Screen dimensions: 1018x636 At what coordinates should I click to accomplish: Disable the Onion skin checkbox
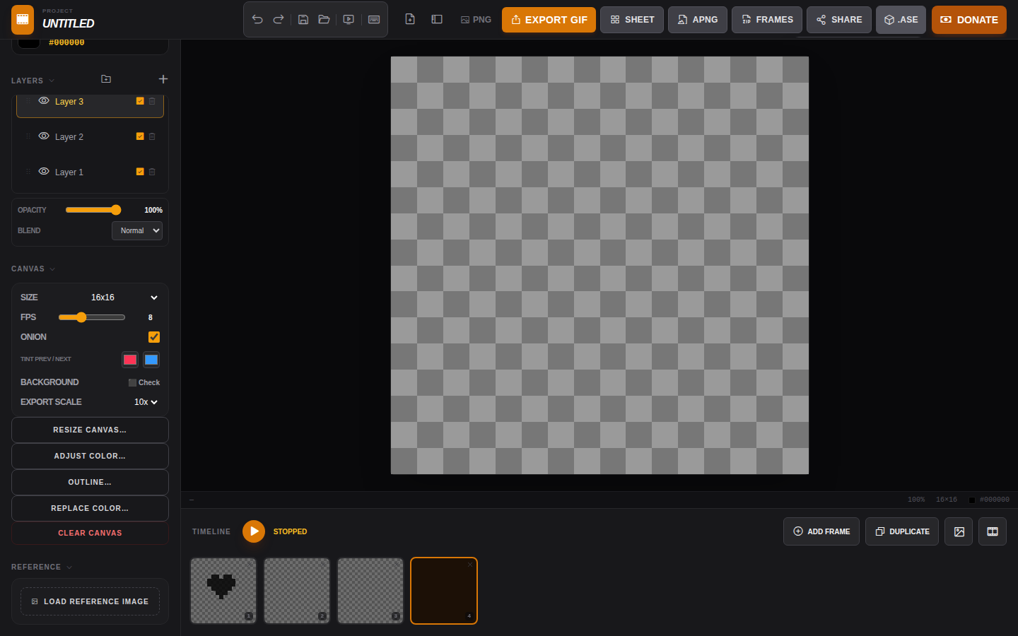(x=154, y=337)
